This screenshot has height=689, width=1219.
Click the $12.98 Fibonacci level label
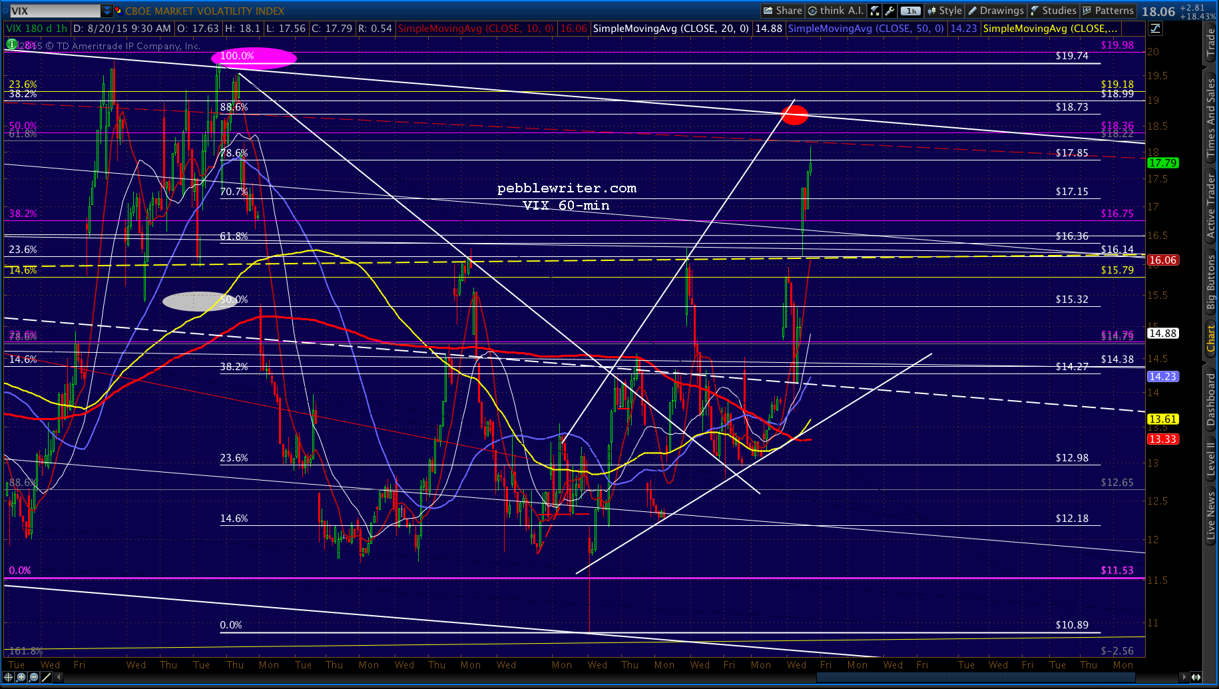coord(1072,458)
